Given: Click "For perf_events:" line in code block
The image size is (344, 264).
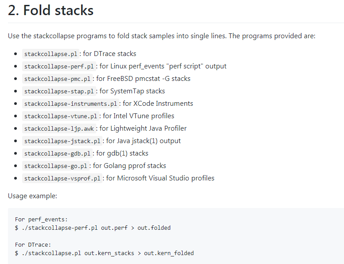Looking at the screenshot, I should click(x=41, y=220).
